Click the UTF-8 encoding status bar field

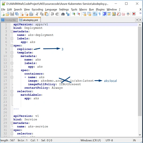(x=109, y=140)
